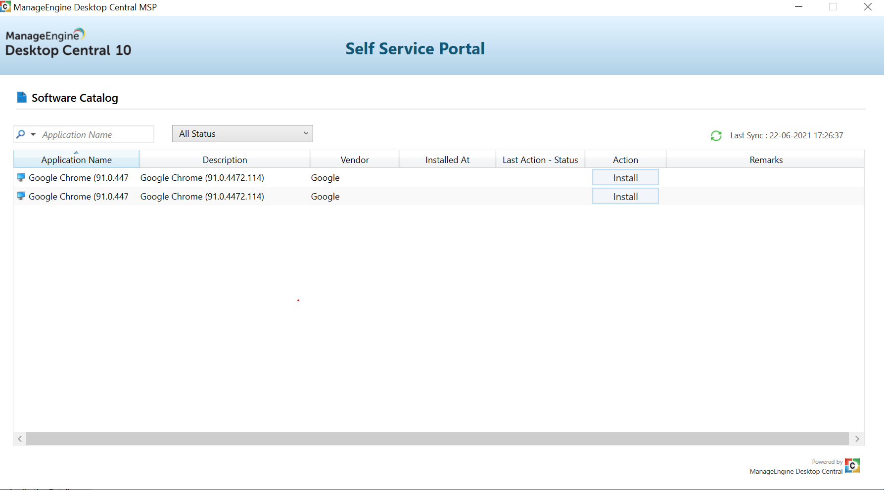The height and width of the screenshot is (490, 884).
Task: Click first row description Google Chrome (91.0.4472.114)
Action: pos(202,178)
